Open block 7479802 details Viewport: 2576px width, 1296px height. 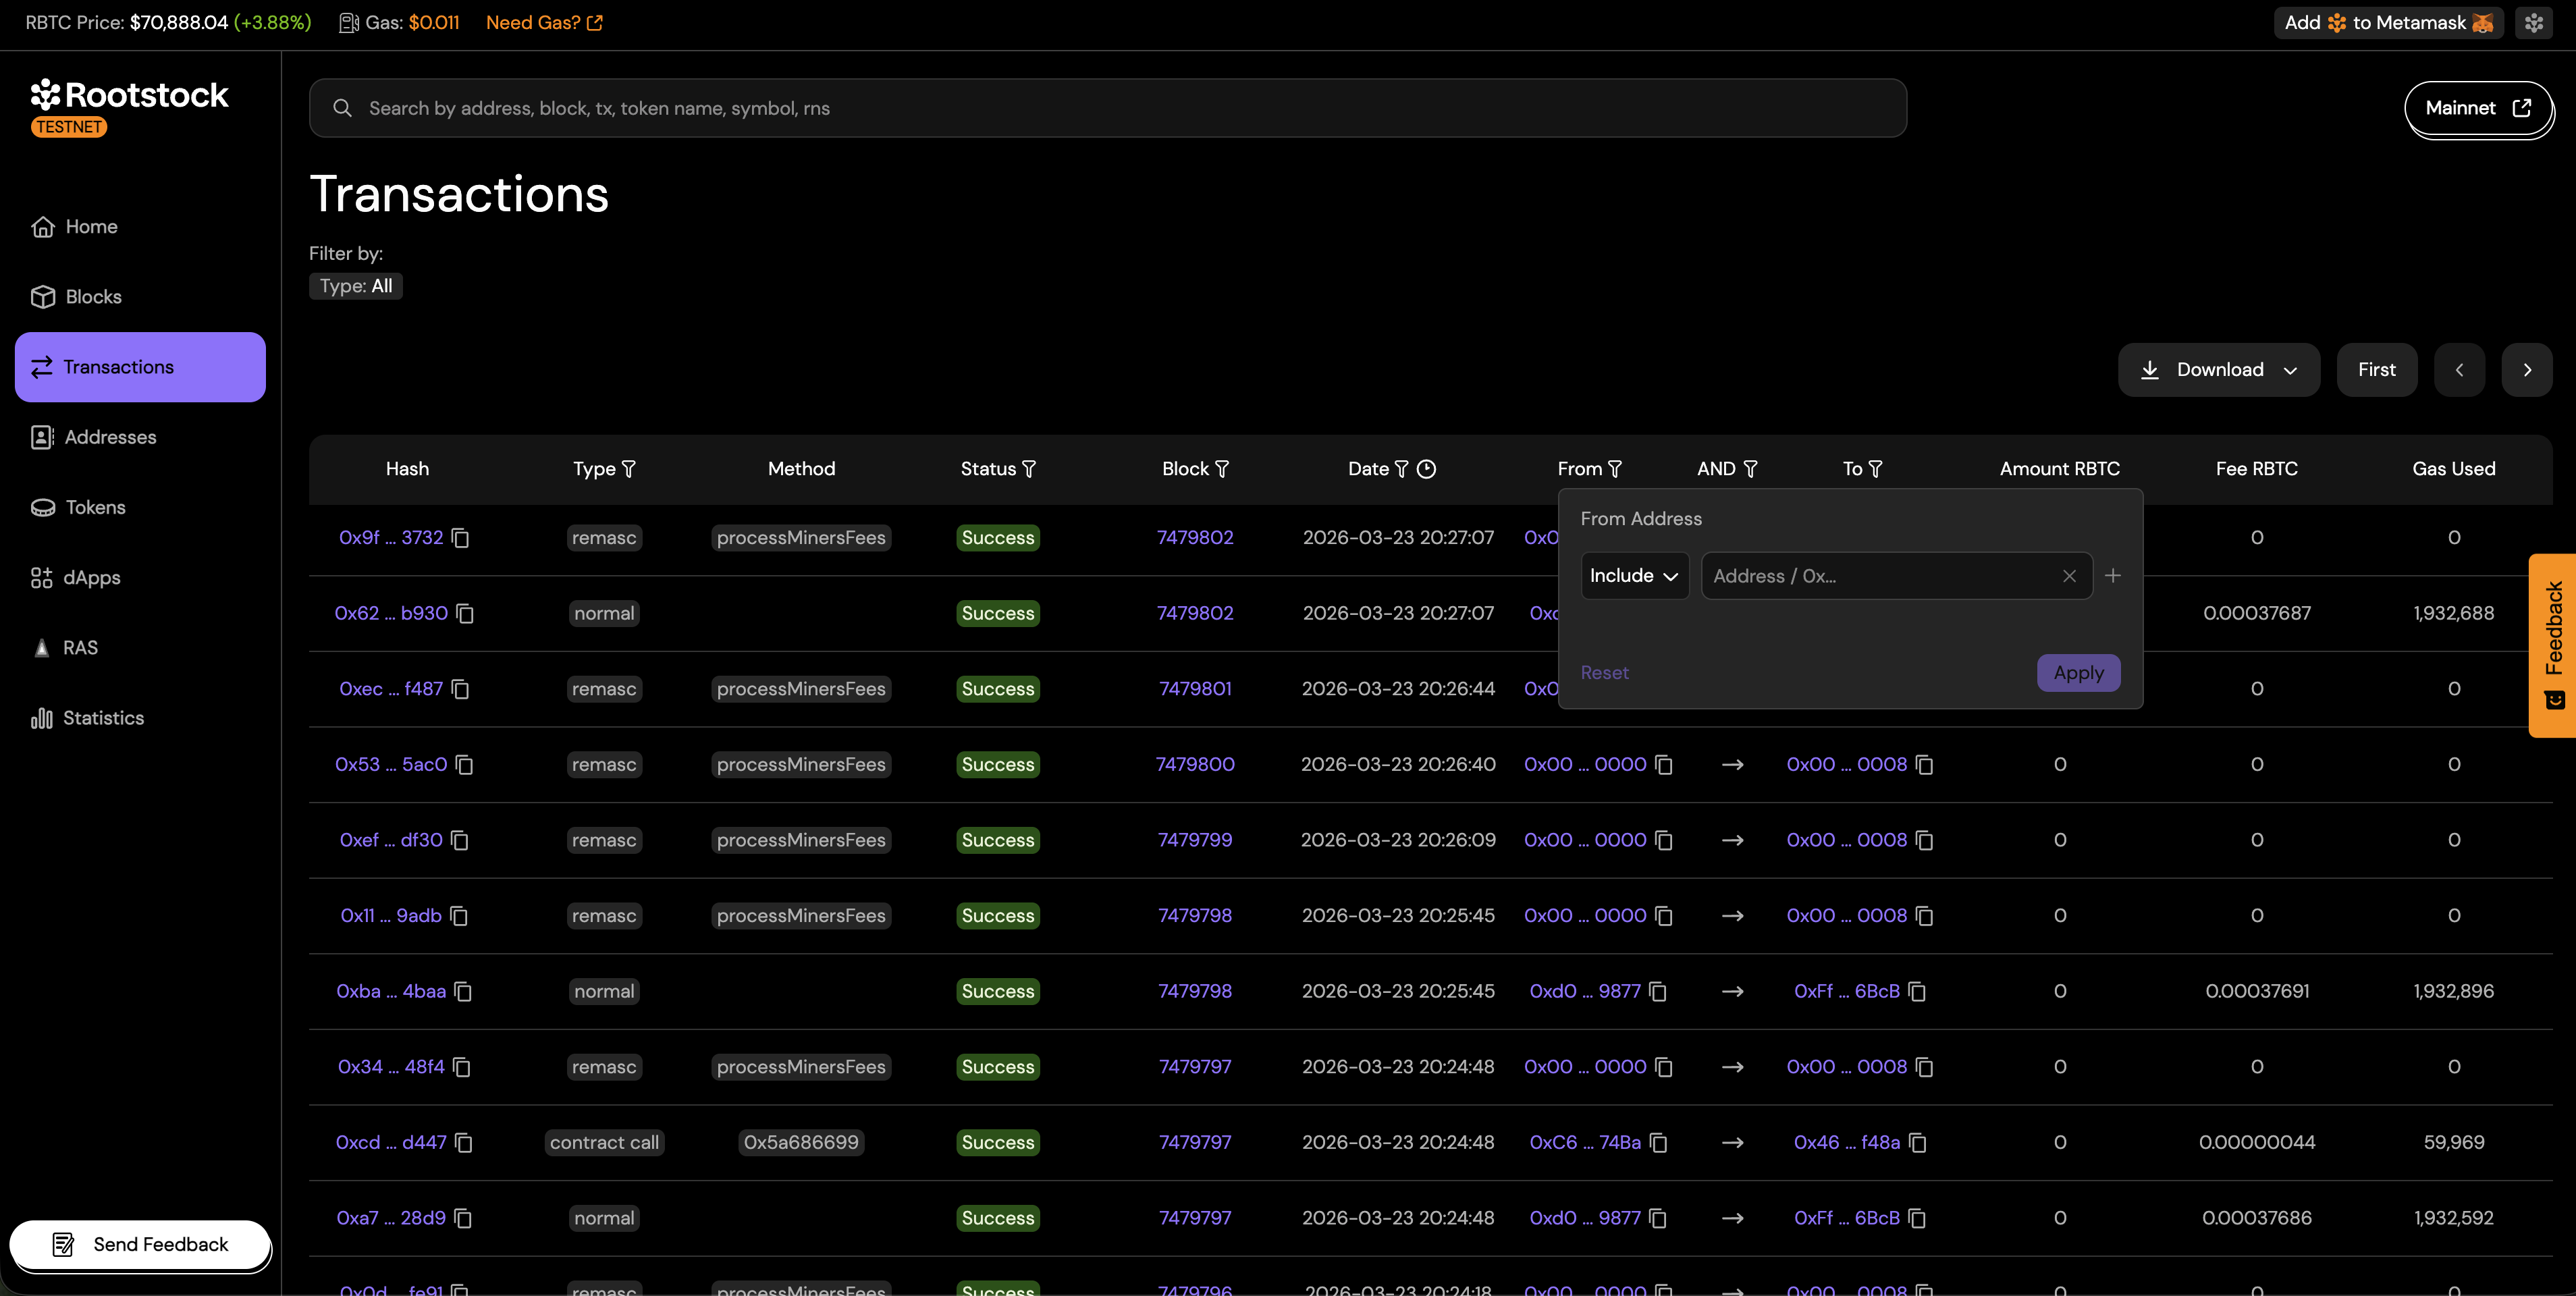1195,537
